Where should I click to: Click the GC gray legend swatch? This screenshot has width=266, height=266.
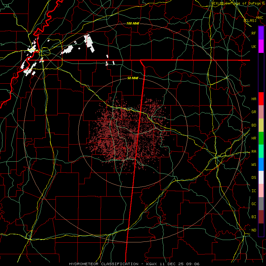tap(261, 204)
